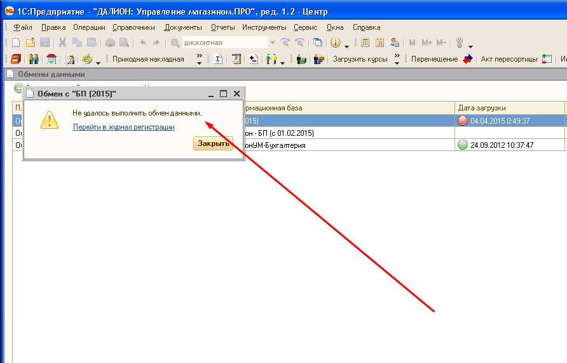
Task: Click the new document icon
Action: (16, 43)
